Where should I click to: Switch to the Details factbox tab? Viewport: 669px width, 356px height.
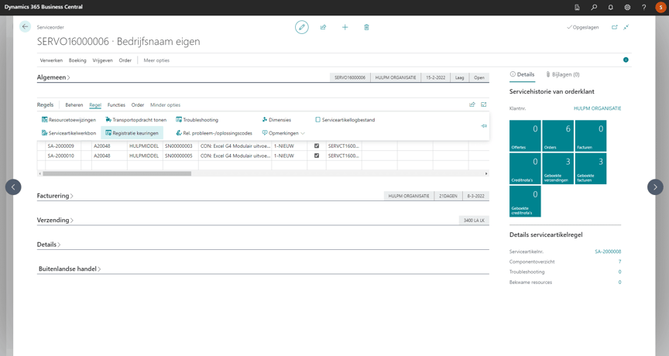(x=522, y=74)
